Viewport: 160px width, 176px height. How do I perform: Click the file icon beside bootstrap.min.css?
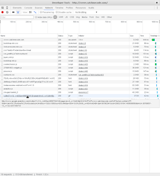click(2, 44)
